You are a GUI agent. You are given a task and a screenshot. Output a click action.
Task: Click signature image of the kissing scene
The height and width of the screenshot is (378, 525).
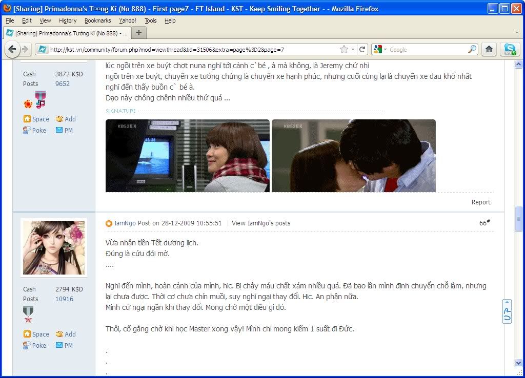[354, 156]
